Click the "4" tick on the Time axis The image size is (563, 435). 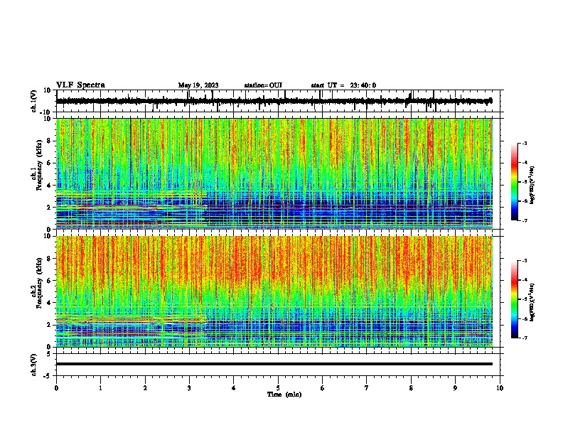(x=234, y=388)
